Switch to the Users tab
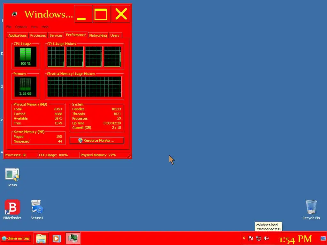Image resolution: width=327 pixels, height=245 pixels. 115,35
